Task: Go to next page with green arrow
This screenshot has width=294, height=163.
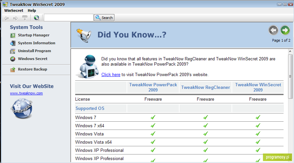Action: point(285,30)
